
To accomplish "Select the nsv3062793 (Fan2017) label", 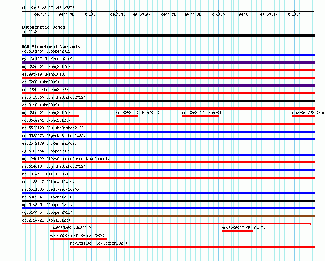I will tap(138, 113).
